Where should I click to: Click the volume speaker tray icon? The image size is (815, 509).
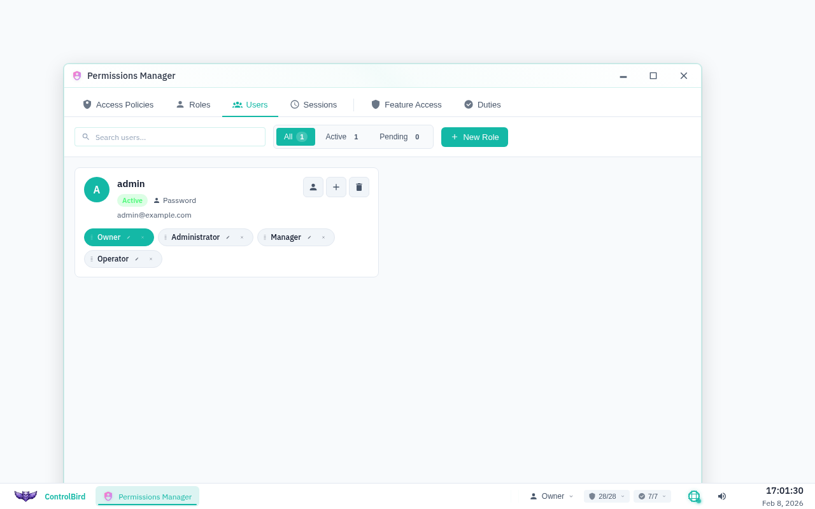point(721,496)
